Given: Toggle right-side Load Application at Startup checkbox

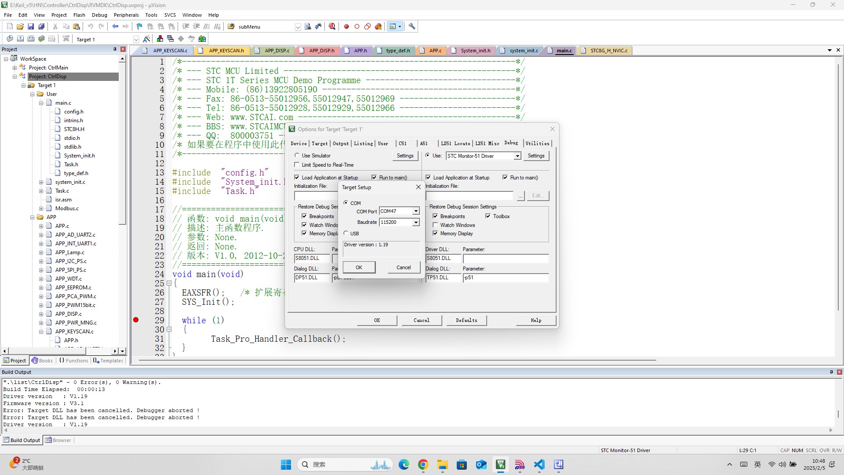Looking at the screenshot, I should tap(428, 177).
